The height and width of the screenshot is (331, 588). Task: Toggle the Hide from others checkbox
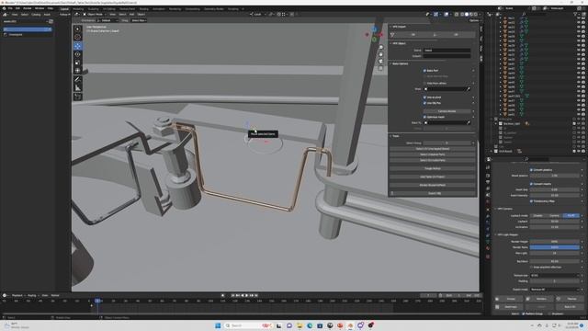pyautogui.click(x=424, y=84)
